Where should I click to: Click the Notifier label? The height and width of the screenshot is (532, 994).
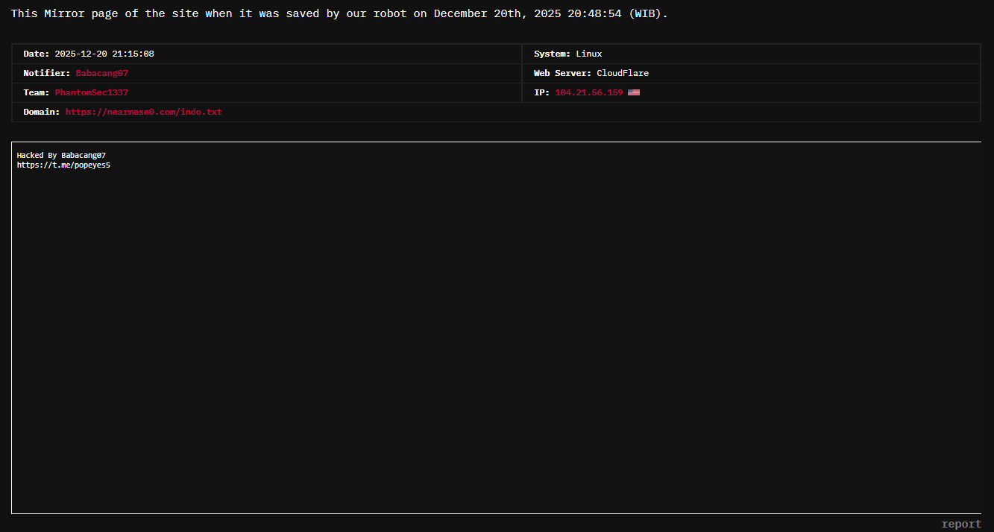(x=46, y=73)
